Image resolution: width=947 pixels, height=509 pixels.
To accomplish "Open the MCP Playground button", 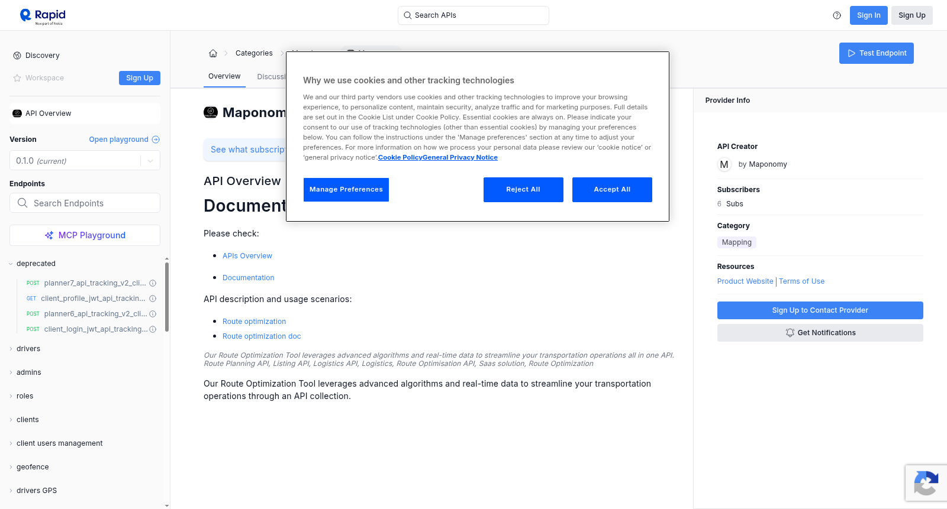I will point(85,235).
